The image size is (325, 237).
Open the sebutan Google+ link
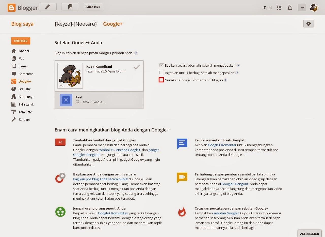point(226,213)
